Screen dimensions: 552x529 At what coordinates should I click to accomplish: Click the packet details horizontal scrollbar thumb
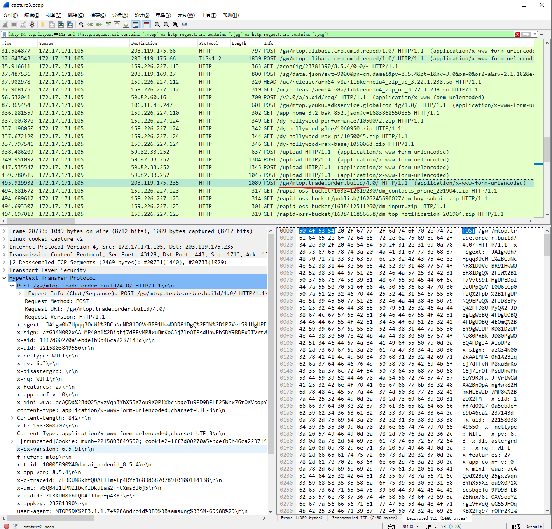click(x=50, y=518)
